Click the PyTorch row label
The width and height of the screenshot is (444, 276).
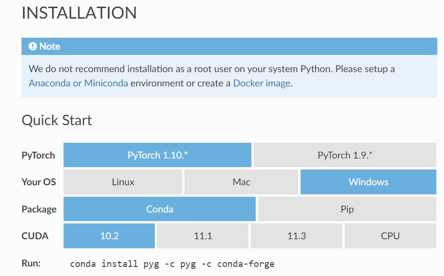(x=38, y=155)
